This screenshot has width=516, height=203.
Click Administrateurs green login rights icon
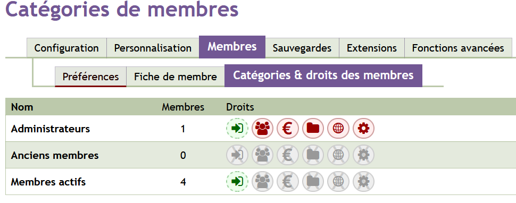point(237,129)
